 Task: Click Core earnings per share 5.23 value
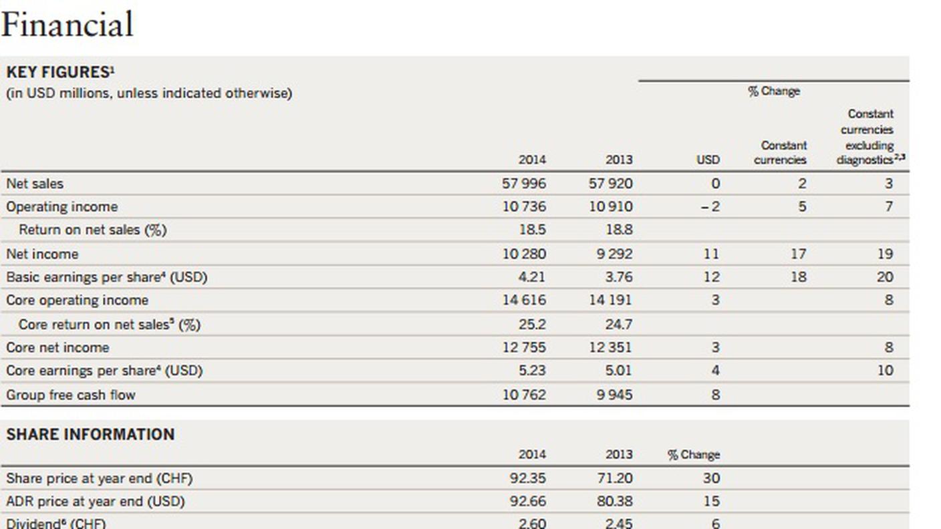(x=532, y=370)
